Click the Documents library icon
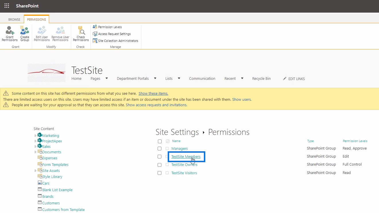The width and height of the screenshot is (379, 213). [40, 152]
